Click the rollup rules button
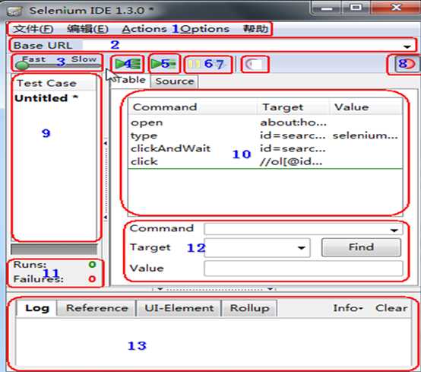Viewport: 421px width, 372px height. point(255,64)
